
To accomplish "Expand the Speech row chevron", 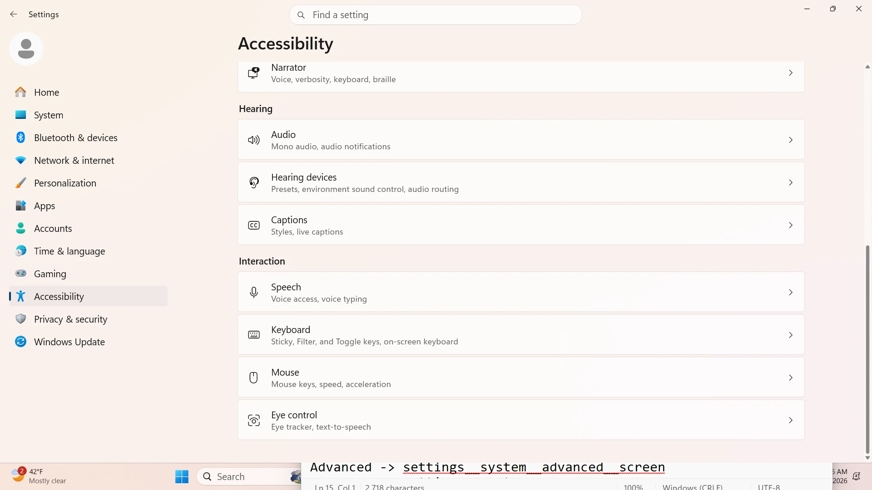I will tap(791, 292).
